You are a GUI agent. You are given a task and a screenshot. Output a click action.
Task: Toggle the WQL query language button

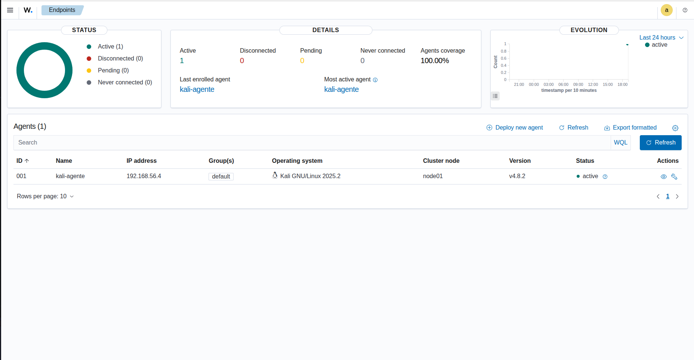pyautogui.click(x=621, y=143)
